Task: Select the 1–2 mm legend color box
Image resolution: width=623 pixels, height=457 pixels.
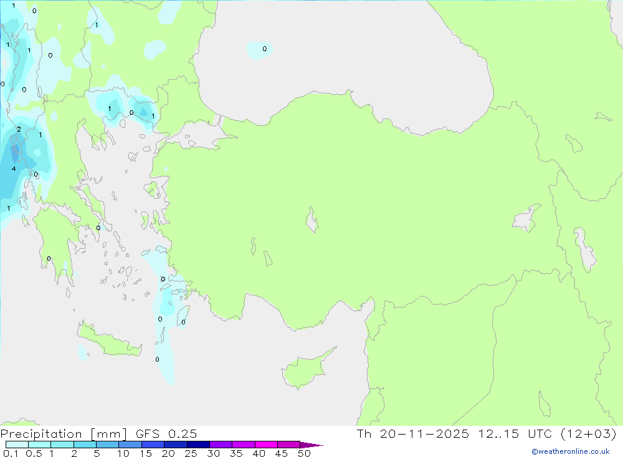Action: [x=62, y=445]
